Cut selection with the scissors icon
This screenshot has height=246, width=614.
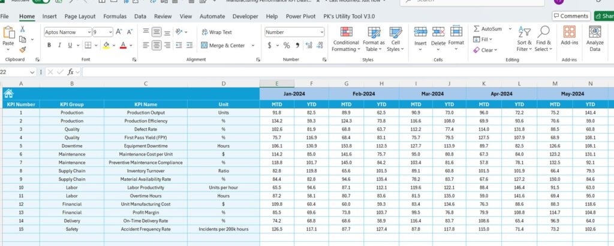click(22, 29)
